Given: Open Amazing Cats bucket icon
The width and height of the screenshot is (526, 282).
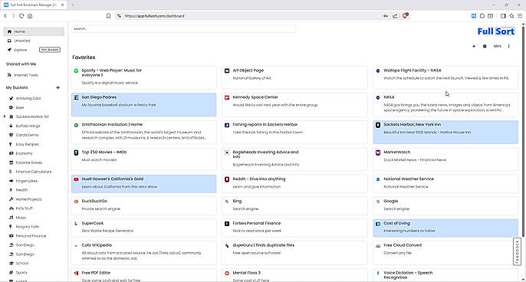Looking at the screenshot, I should 11,98.
